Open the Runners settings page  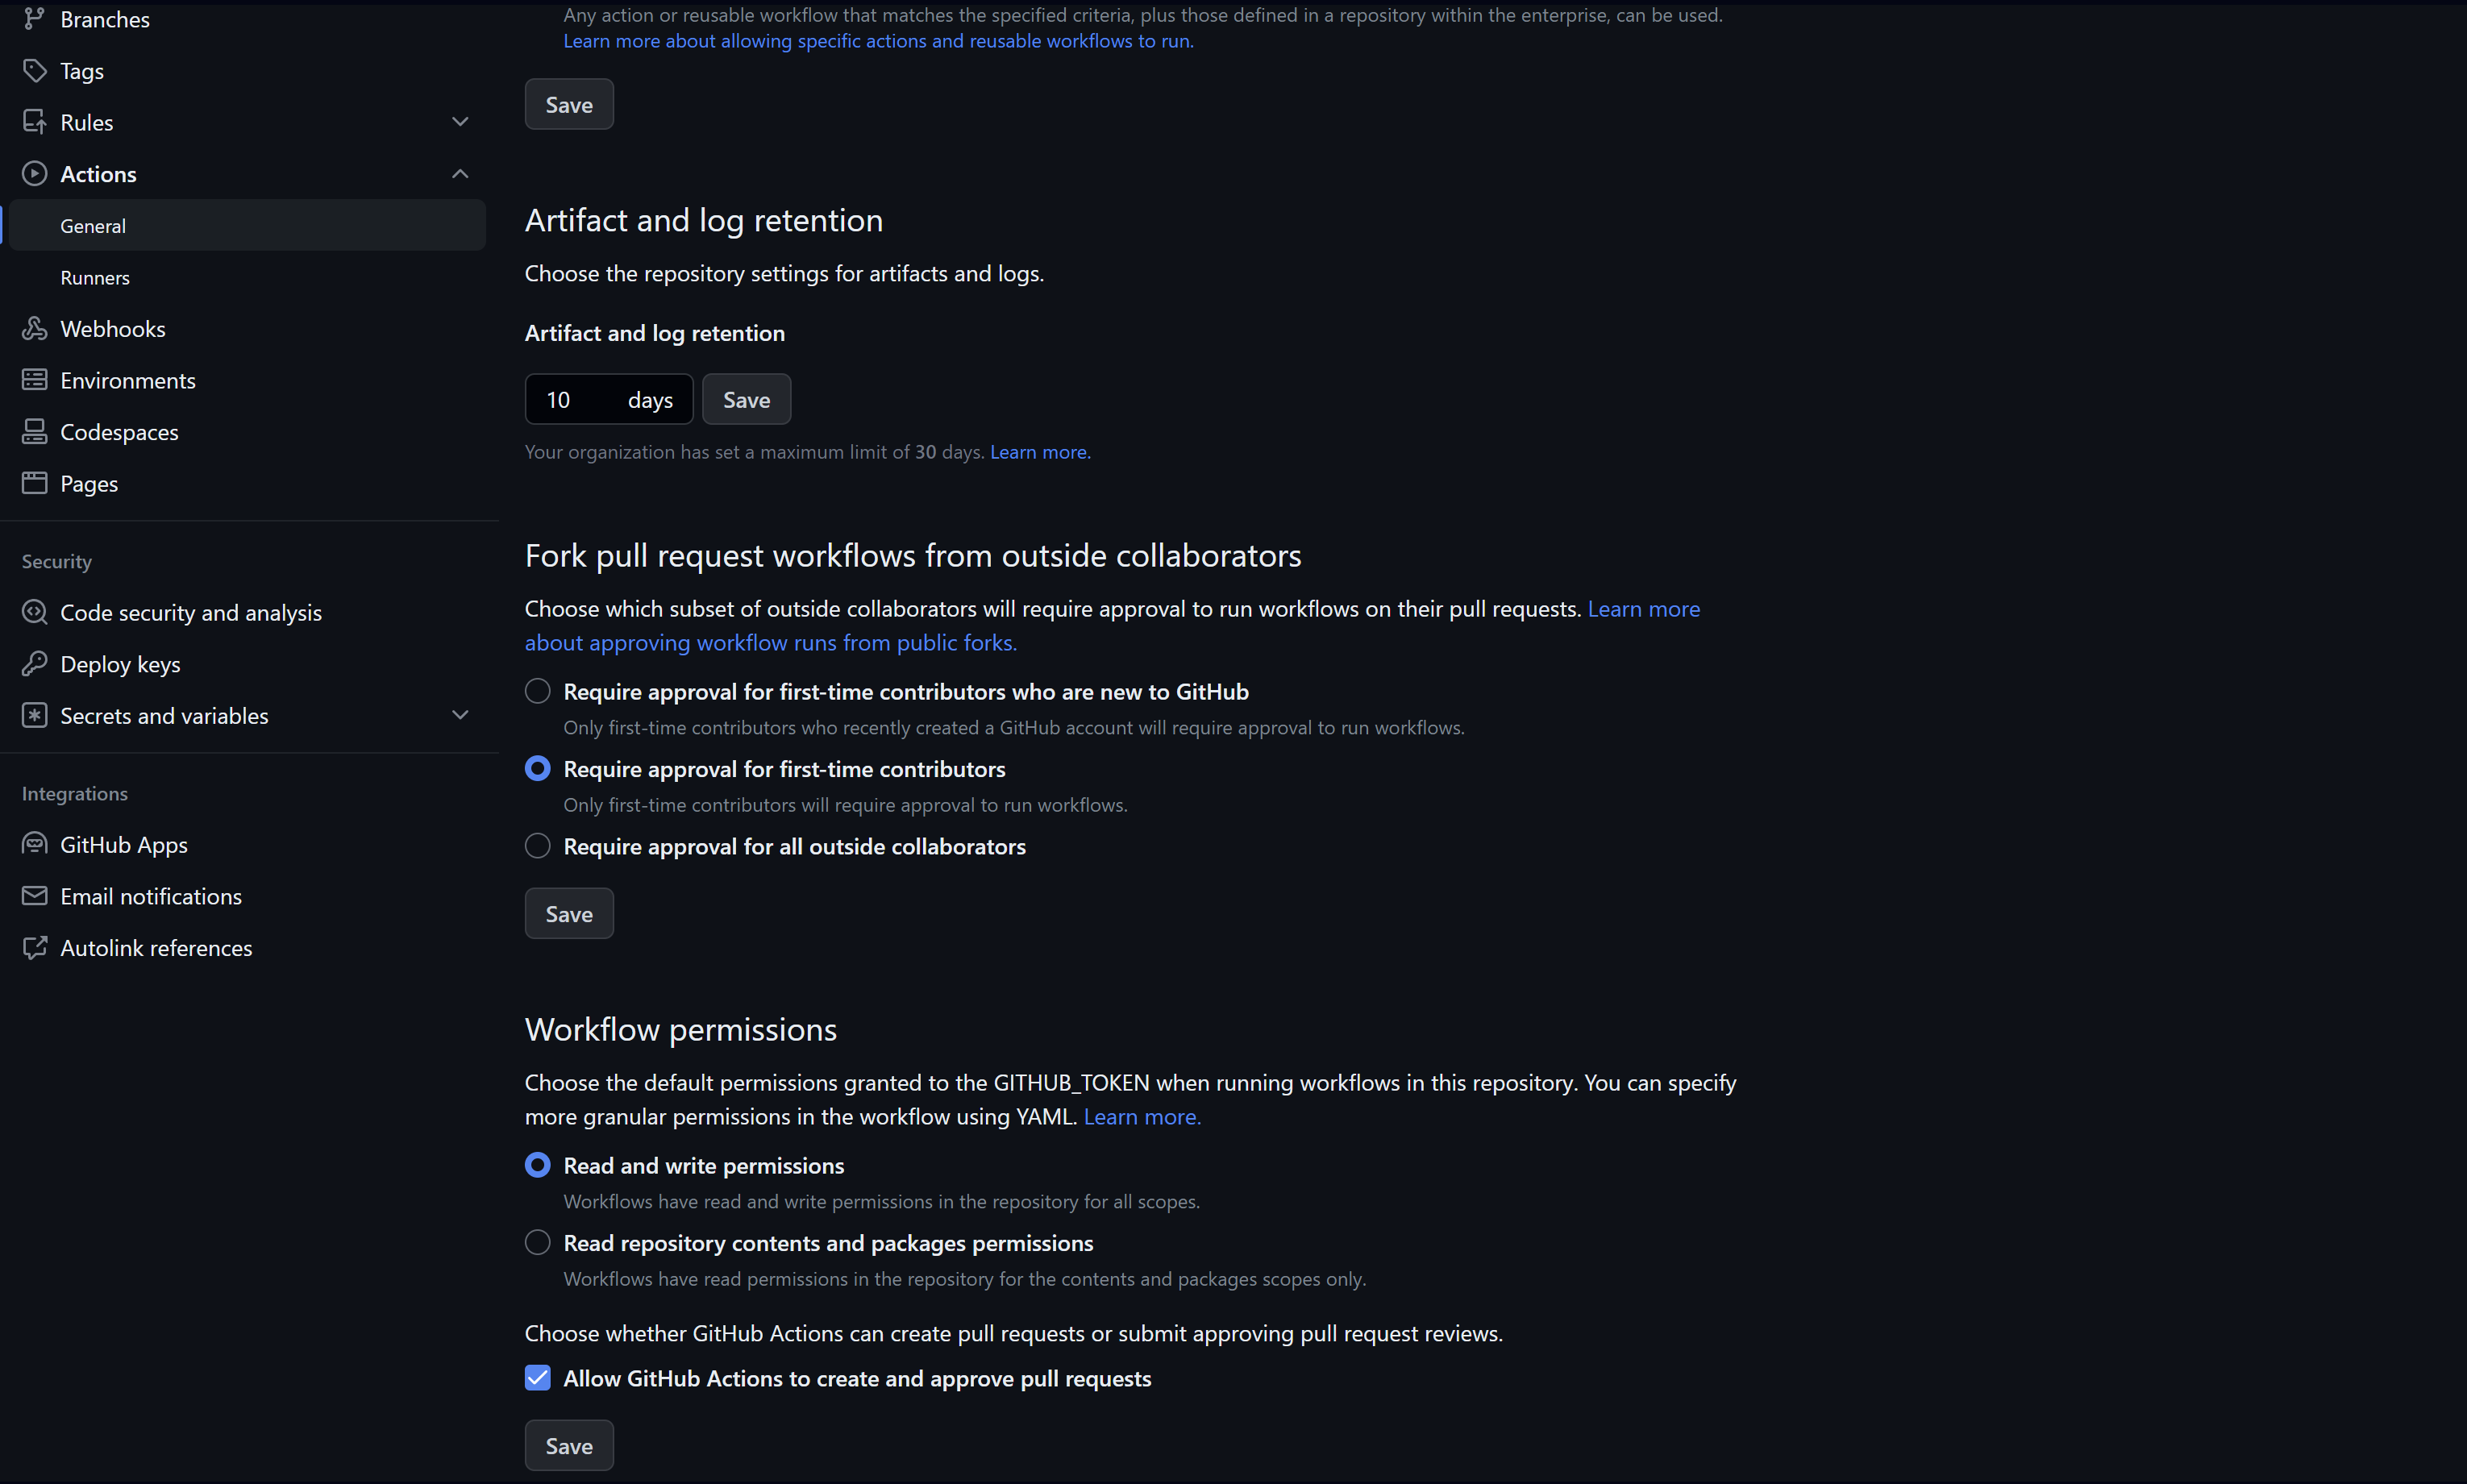point(97,276)
